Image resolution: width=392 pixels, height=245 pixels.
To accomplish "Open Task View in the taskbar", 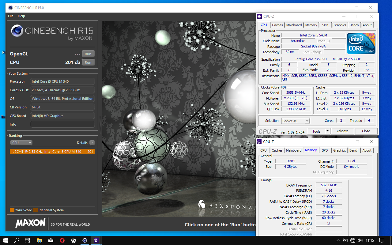I will (x=28, y=240).
